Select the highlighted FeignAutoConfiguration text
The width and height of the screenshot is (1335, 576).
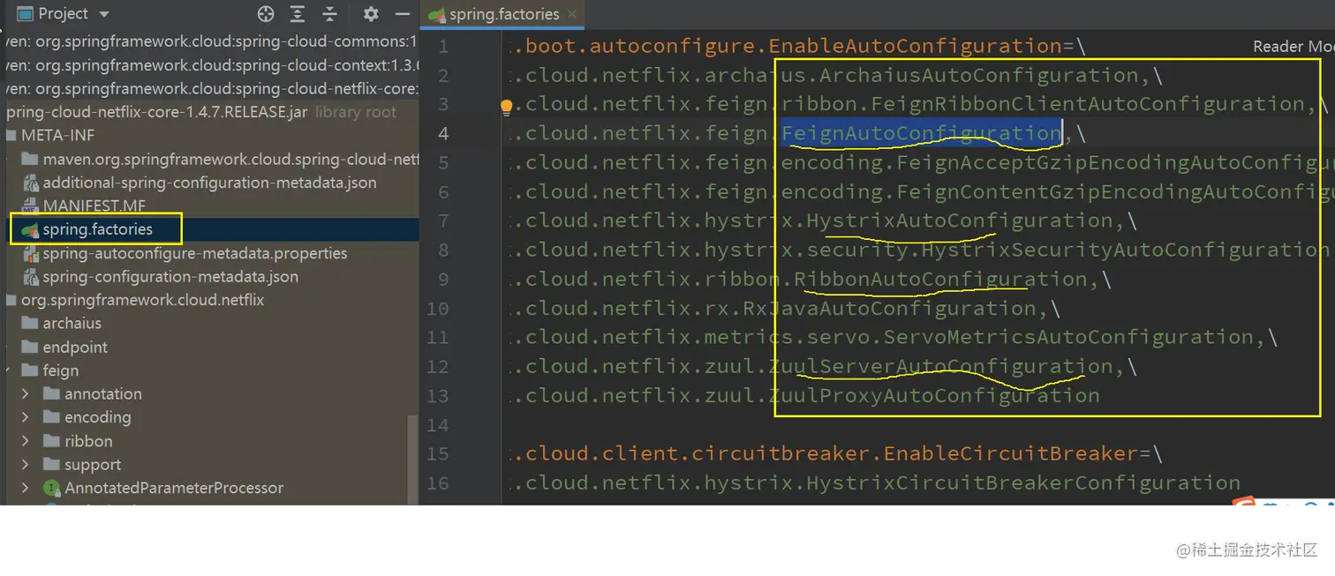[x=920, y=132]
